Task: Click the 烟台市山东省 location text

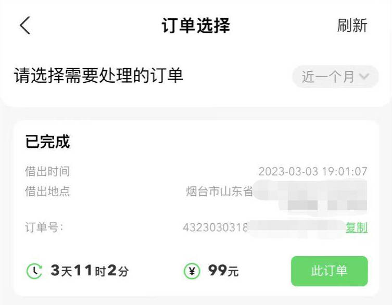Action: click(x=219, y=192)
